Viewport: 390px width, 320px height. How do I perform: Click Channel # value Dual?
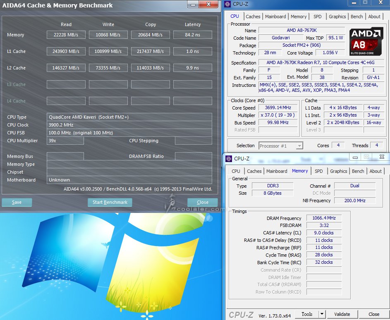tap(355, 186)
